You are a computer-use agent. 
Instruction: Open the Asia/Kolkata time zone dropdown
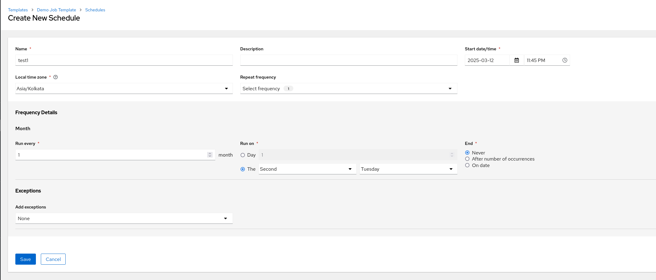(124, 89)
